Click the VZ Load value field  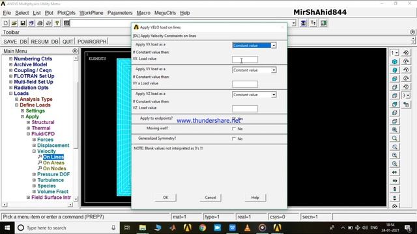click(245, 109)
